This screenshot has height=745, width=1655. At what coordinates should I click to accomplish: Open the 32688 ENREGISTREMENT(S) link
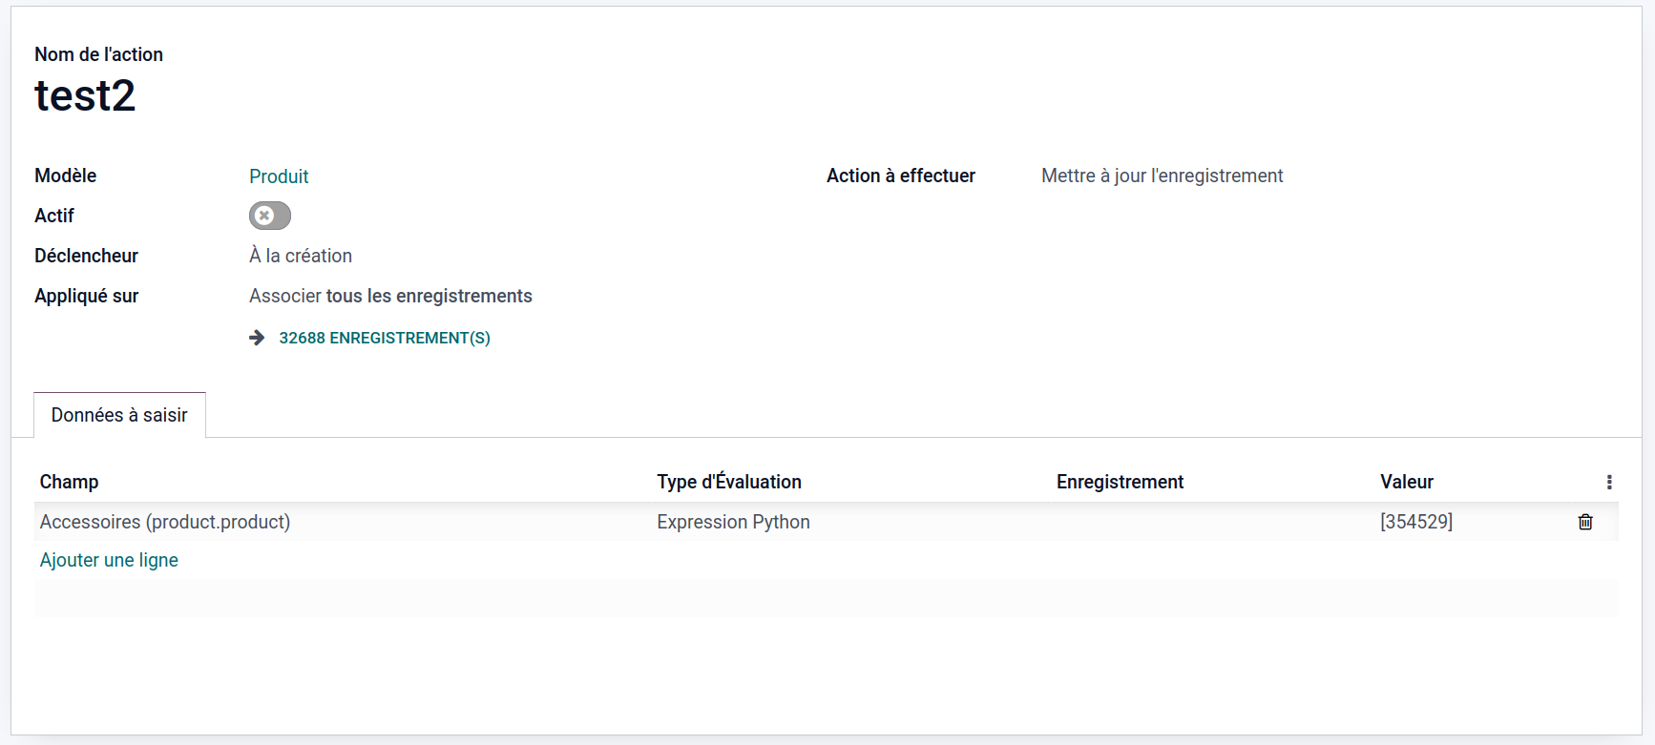tap(384, 338)
